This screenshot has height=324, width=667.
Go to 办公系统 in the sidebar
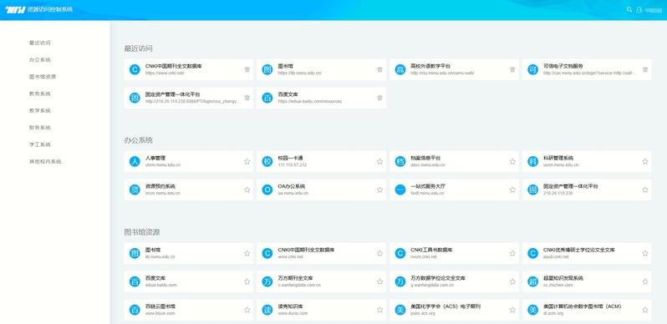40,60
